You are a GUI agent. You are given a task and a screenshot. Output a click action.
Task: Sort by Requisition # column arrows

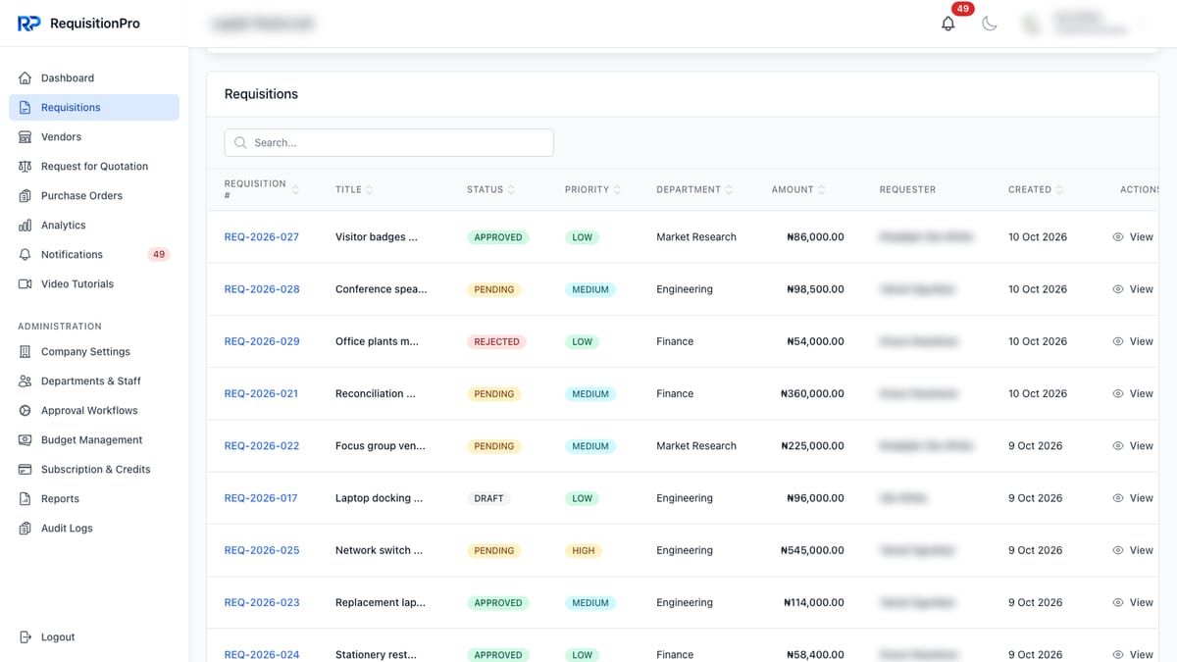[x=295, y=190]
